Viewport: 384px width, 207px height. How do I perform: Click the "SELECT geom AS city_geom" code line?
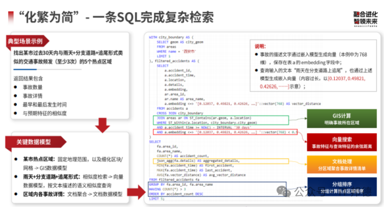(180, 42)
